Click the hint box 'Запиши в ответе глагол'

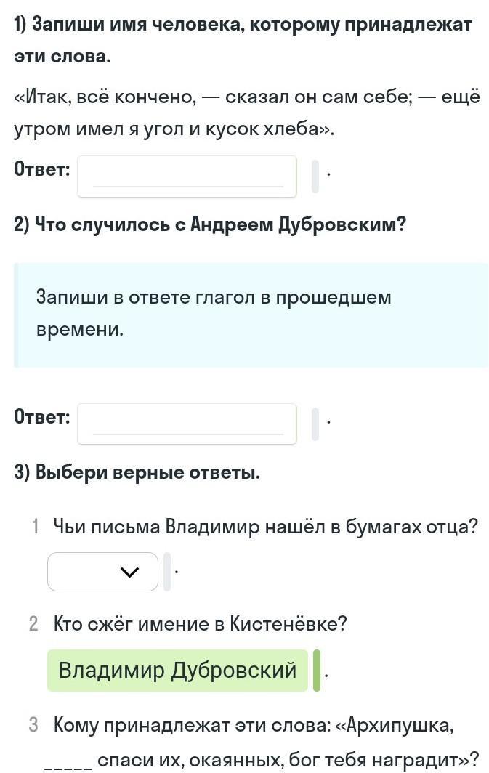pos(251,314)
